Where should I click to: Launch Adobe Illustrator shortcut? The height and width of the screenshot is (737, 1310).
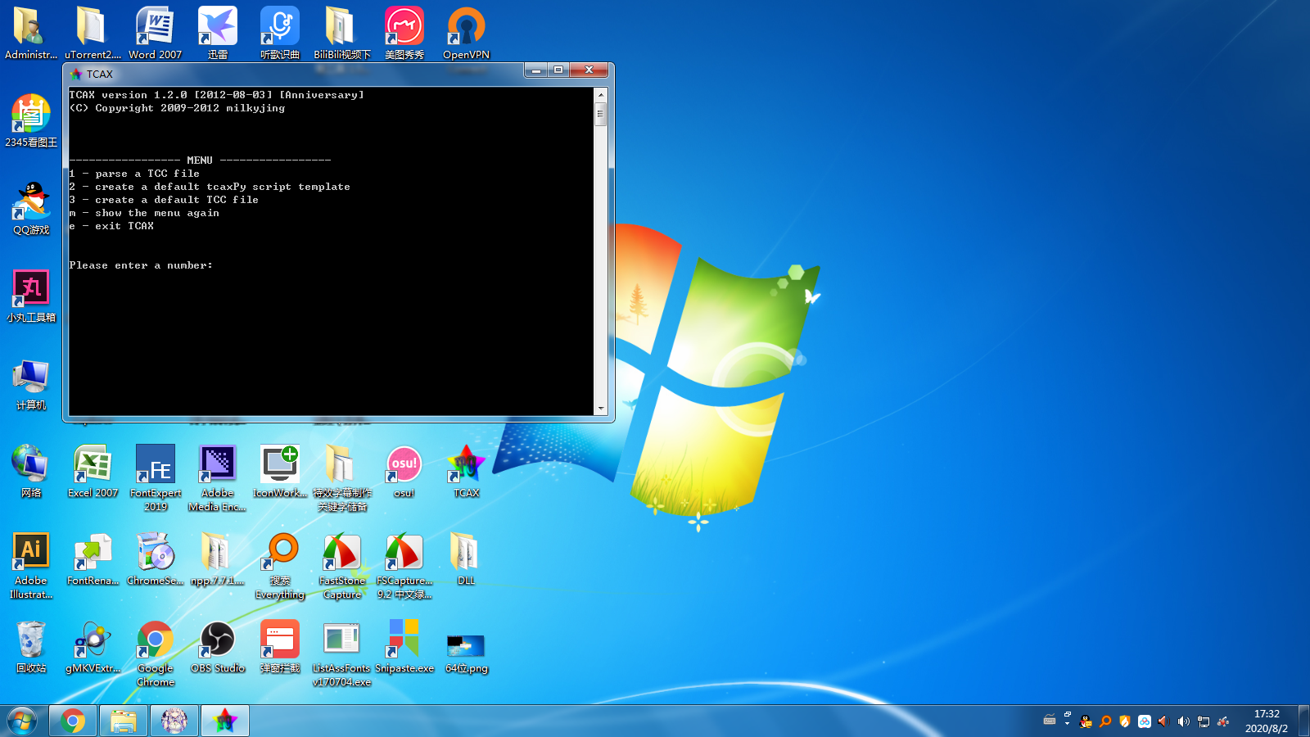coord(30,565)
